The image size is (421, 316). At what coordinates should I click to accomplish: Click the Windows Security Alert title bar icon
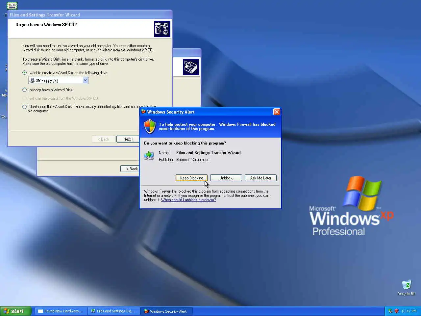point(143,112)
